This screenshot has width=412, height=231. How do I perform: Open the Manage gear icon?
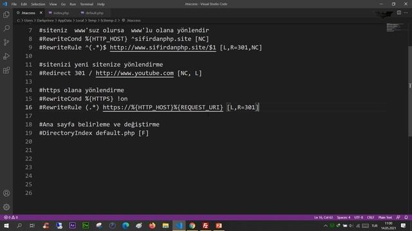click(6, 207)
